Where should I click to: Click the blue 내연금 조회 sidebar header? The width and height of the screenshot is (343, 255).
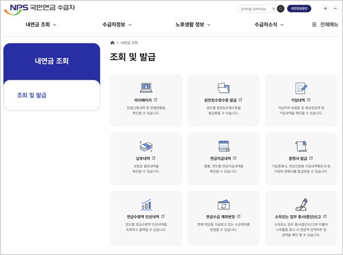pos(51,61)
